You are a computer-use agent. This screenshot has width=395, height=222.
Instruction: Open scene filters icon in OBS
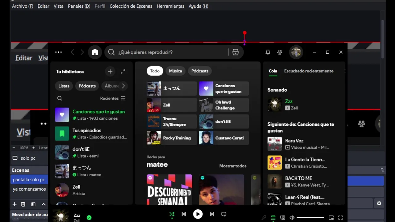point(33,204)
